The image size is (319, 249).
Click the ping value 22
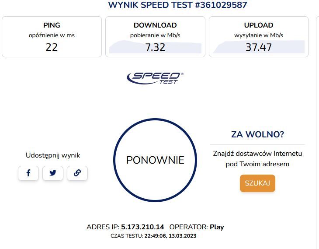(x=52, y=47)
